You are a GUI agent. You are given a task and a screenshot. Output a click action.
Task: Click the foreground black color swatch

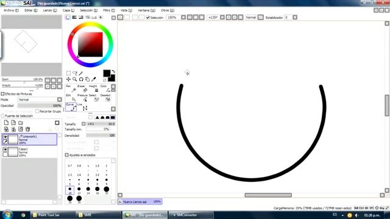(107, 73)
